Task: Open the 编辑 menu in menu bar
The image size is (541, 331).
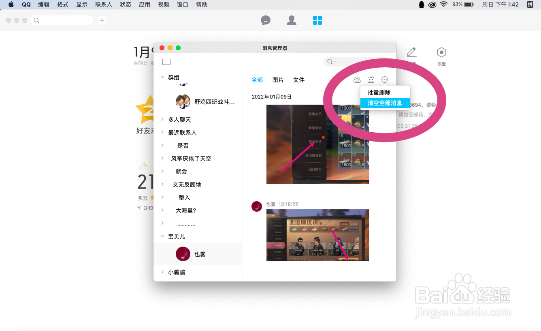Action: [44, 4]
